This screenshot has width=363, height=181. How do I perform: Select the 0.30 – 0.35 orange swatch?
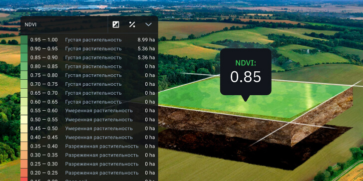24,155
